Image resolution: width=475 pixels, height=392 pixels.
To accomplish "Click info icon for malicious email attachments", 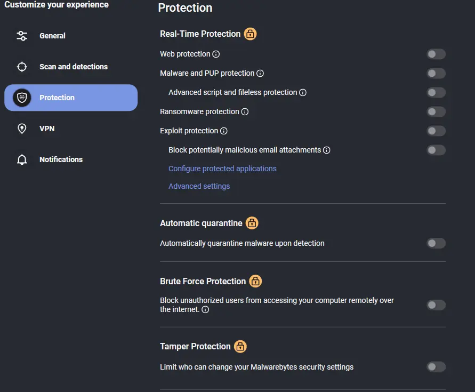I will [x=327, y=150].
